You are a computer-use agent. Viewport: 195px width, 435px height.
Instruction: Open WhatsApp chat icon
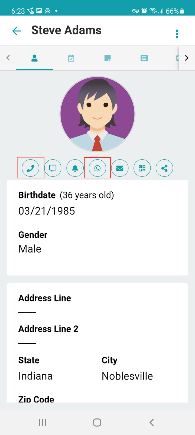pyautogui.click(x=97, y=168)
